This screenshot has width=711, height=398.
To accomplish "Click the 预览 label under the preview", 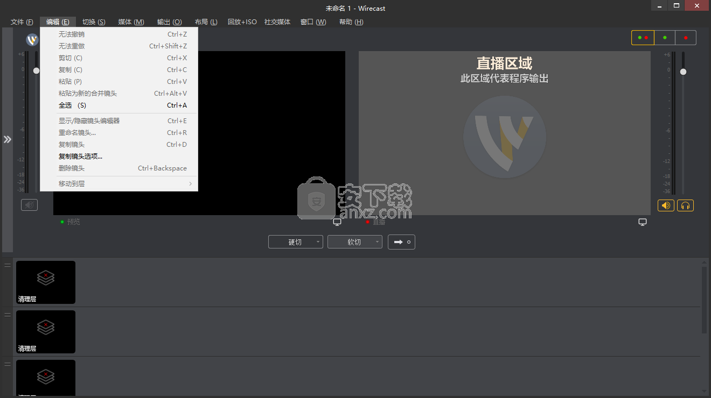I will [x=73, y=222].
